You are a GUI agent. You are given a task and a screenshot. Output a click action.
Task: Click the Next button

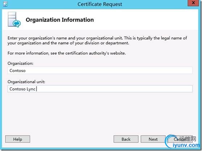tap(153, 139)
